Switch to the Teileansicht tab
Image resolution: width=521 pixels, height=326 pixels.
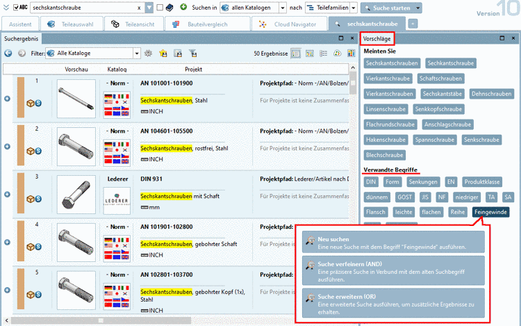coord(134,24)
